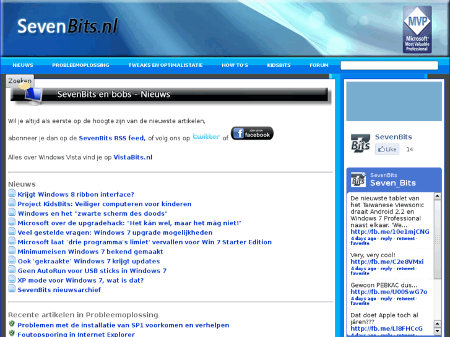Click document icon beside 'Minimumeisen Windows 7'
The image size is (450, 337).
(12, 250)
